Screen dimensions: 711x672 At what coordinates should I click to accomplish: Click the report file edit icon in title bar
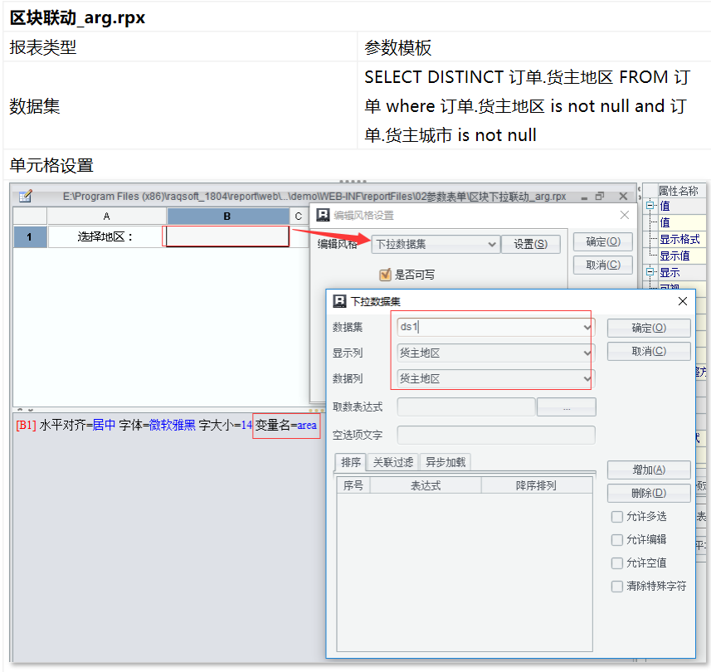pos(26,196)
